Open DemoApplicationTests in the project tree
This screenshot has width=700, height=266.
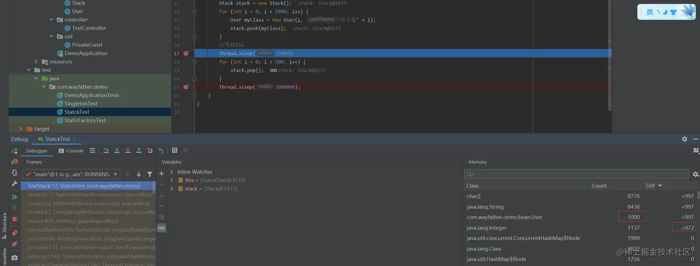point(92,95)
